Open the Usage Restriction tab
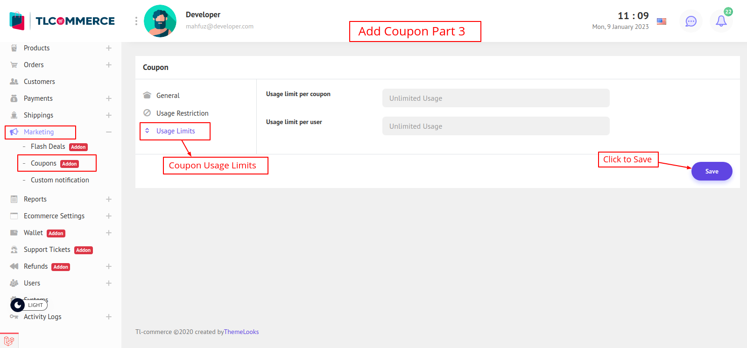 pyautogui.click(x=182, y=113)
